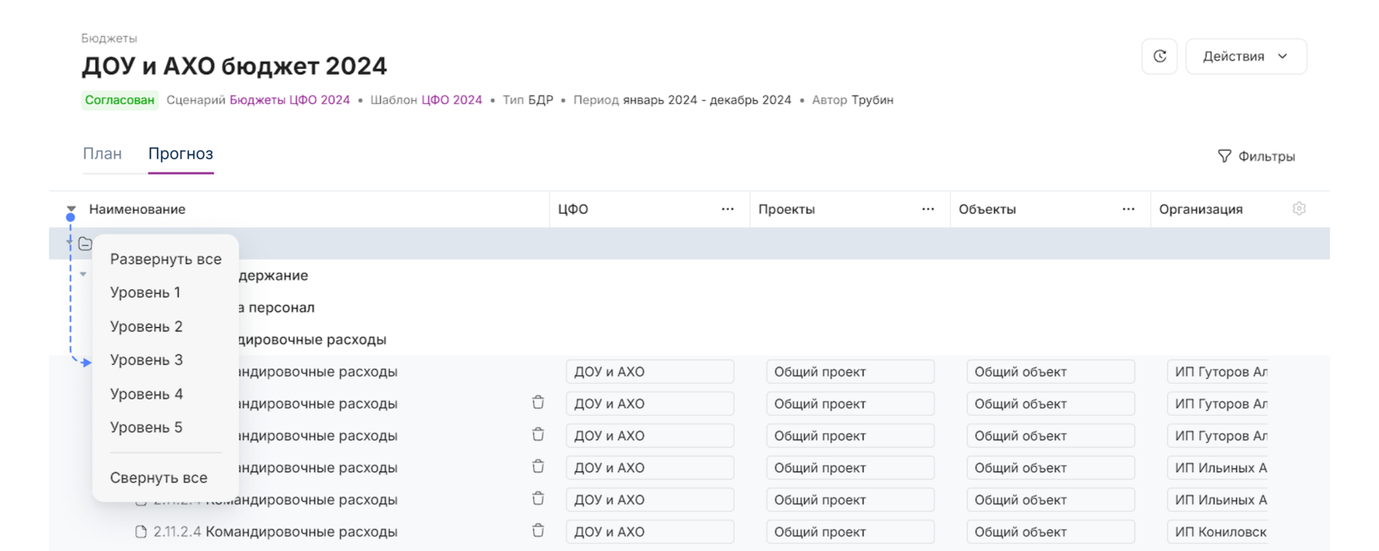Collapse the tree row ending in 'держание'

(x=83, y=275)
